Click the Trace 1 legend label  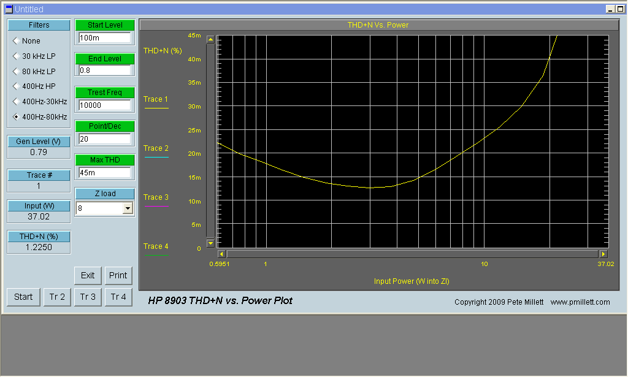156,99
